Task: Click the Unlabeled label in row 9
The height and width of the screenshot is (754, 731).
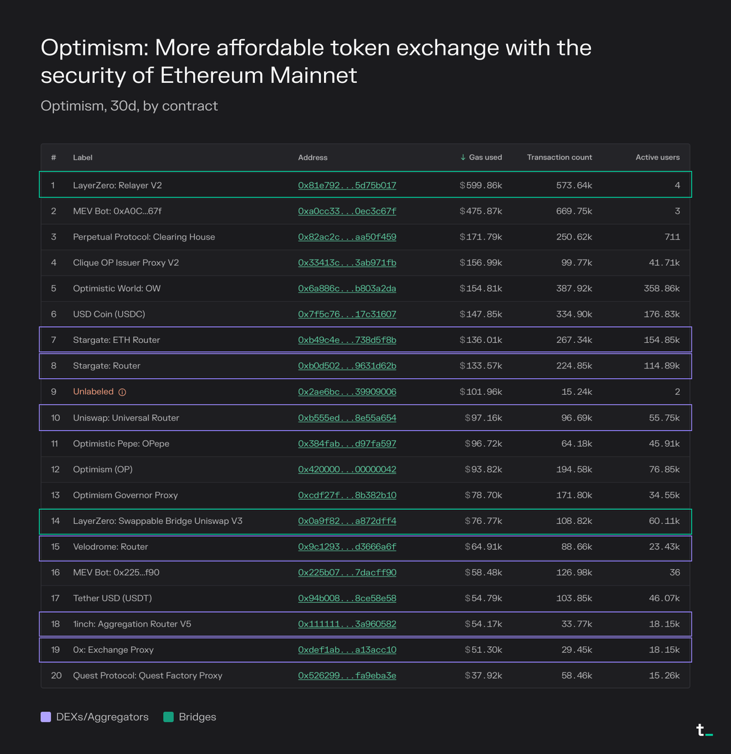Action: 93,392
